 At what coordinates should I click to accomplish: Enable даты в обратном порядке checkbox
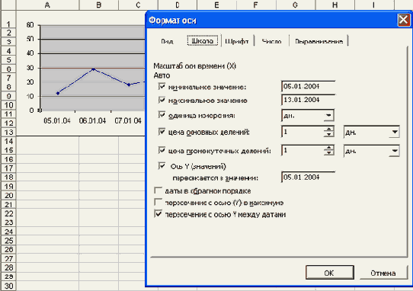point(158,190)
